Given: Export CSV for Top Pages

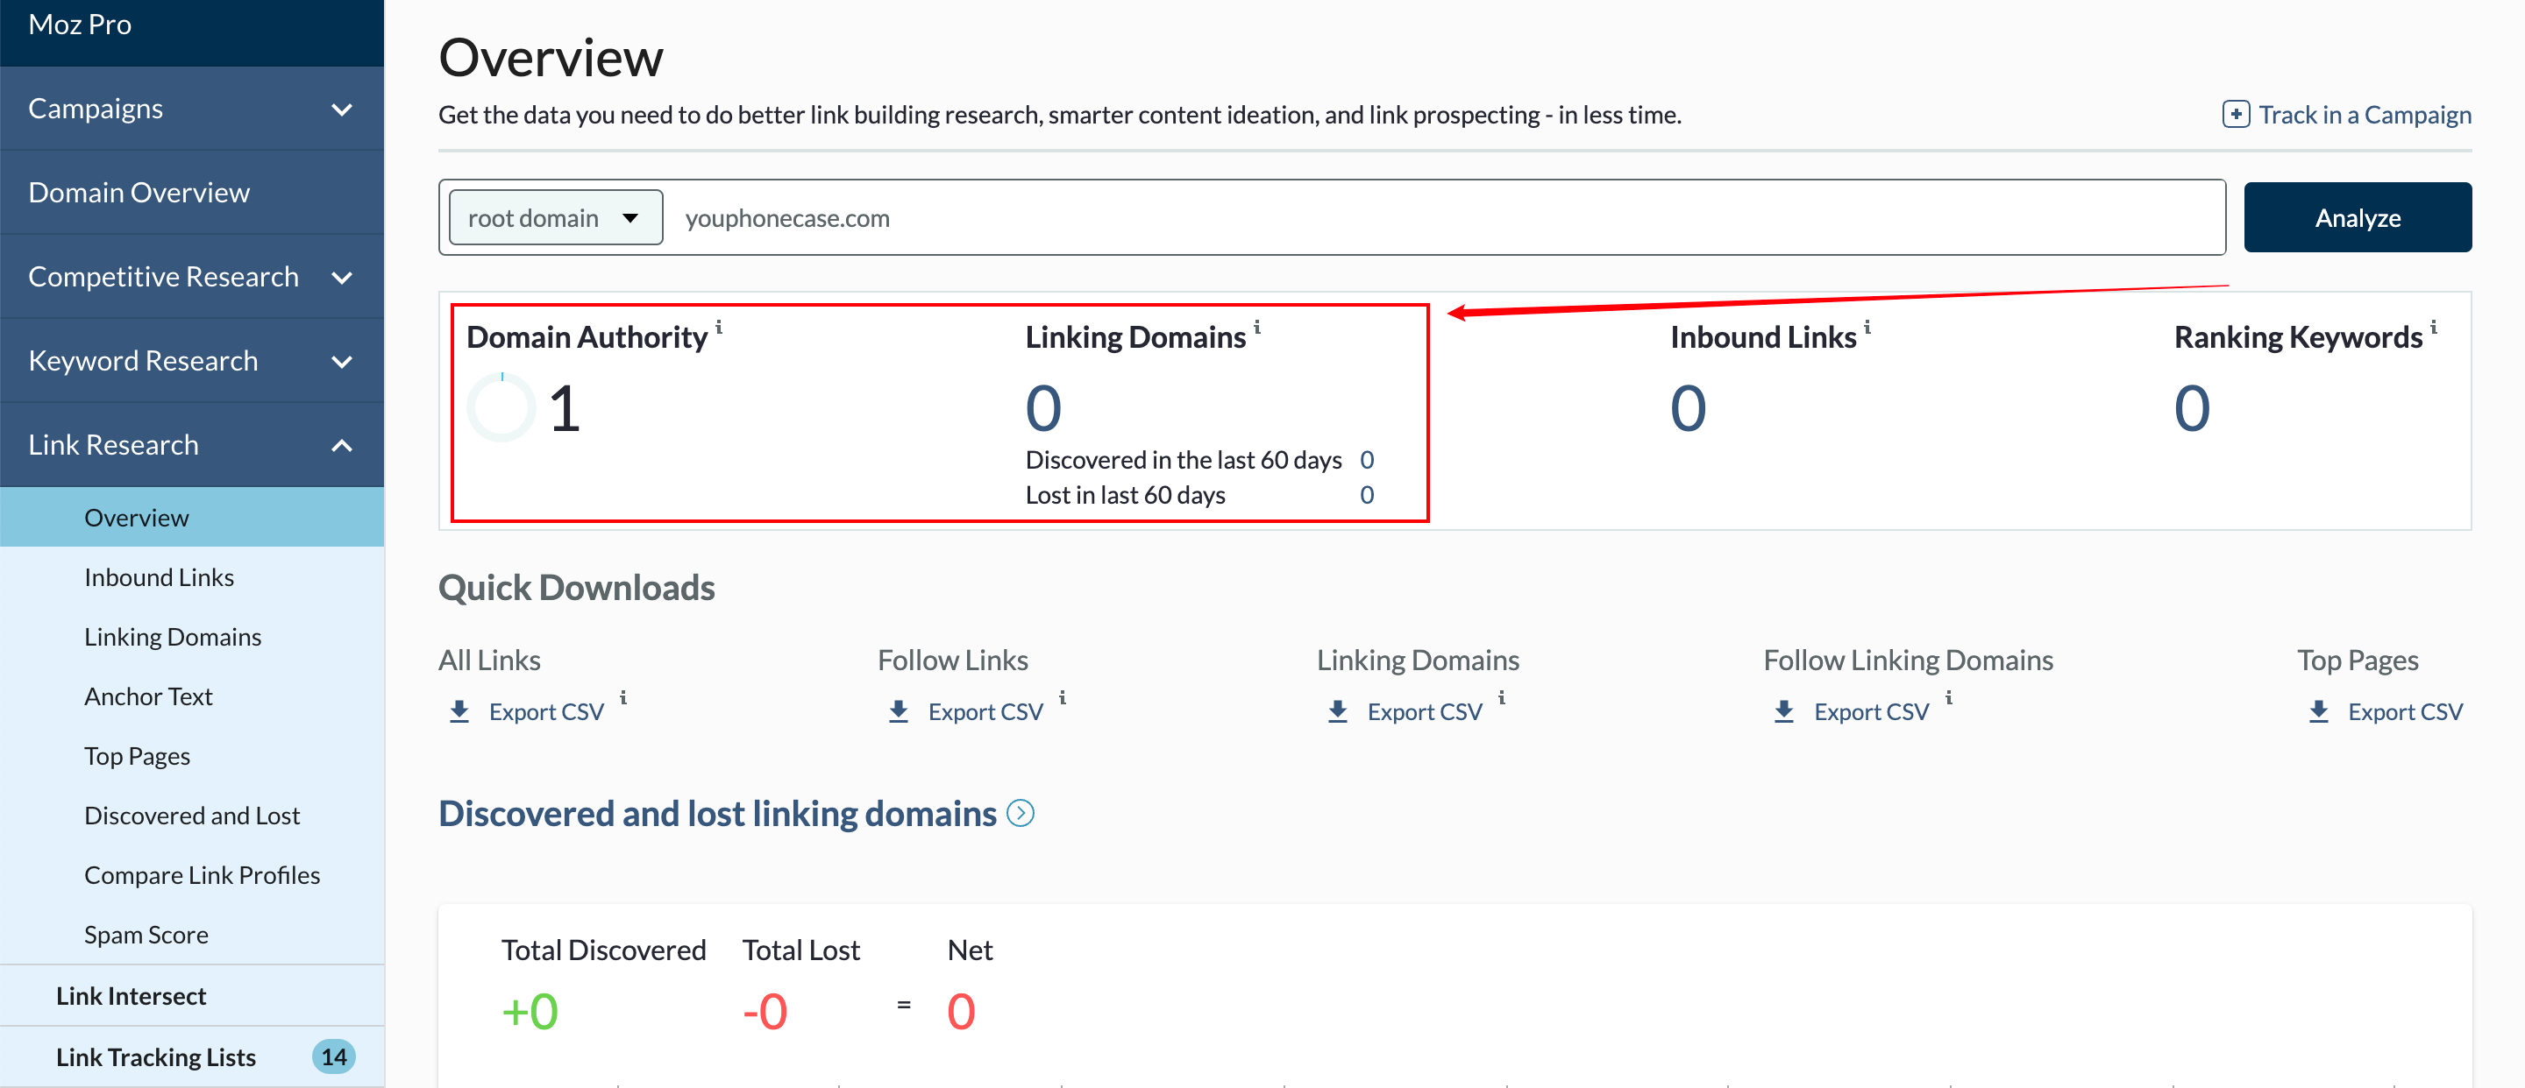Looking at the screenshot, I should click(2404, 712).
